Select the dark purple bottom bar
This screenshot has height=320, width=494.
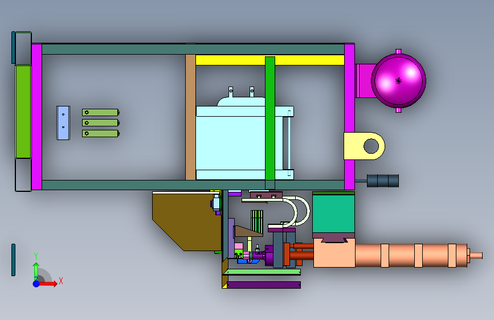point(264,285)
